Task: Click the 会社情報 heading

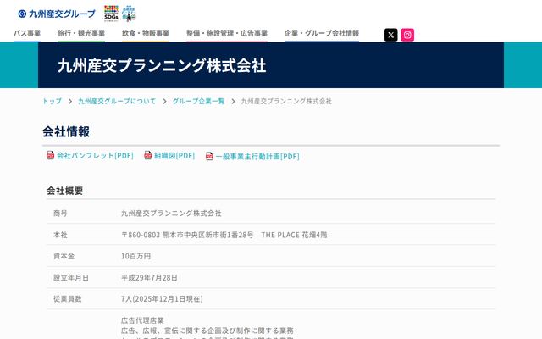Action: pos(66,132)
